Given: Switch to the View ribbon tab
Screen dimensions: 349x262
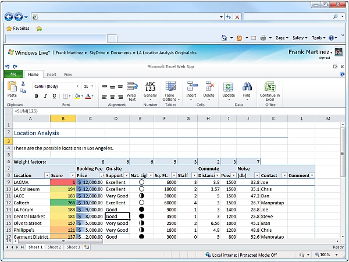Looking at the screenshot, I should click(x=67, y=75).
